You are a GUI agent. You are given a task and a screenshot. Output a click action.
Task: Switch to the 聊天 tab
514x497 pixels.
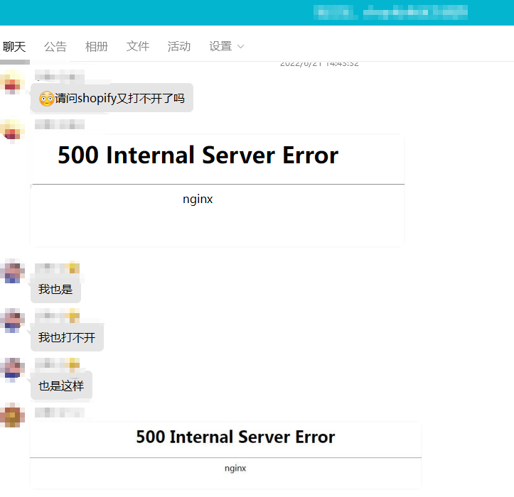(x=14, y=46)
